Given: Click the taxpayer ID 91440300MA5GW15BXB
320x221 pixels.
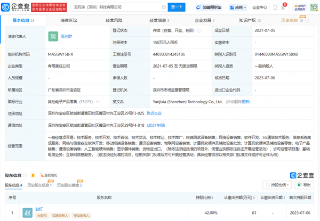Looking at the screenshot, I should (276, 54).
